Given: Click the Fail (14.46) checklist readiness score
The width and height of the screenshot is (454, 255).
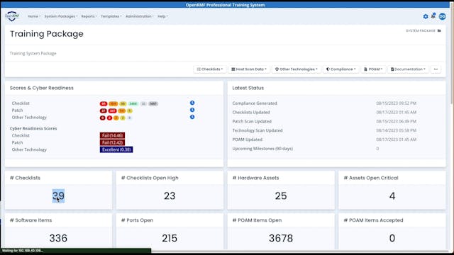Looking at the screenshot, I should pos(112,135).
